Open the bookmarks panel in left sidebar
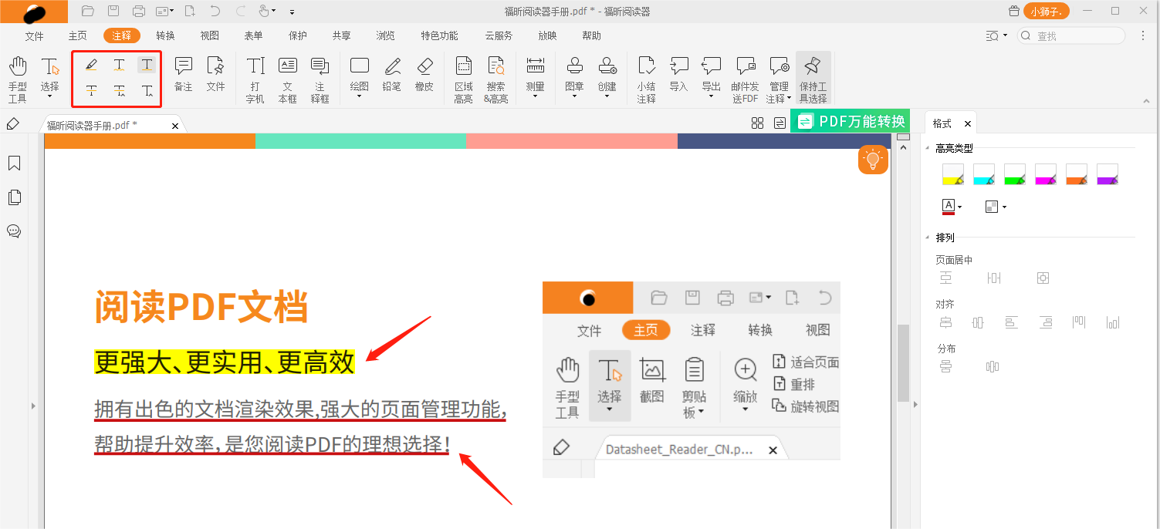Screen dimensions: 1160x529 [x=14, y=163]
